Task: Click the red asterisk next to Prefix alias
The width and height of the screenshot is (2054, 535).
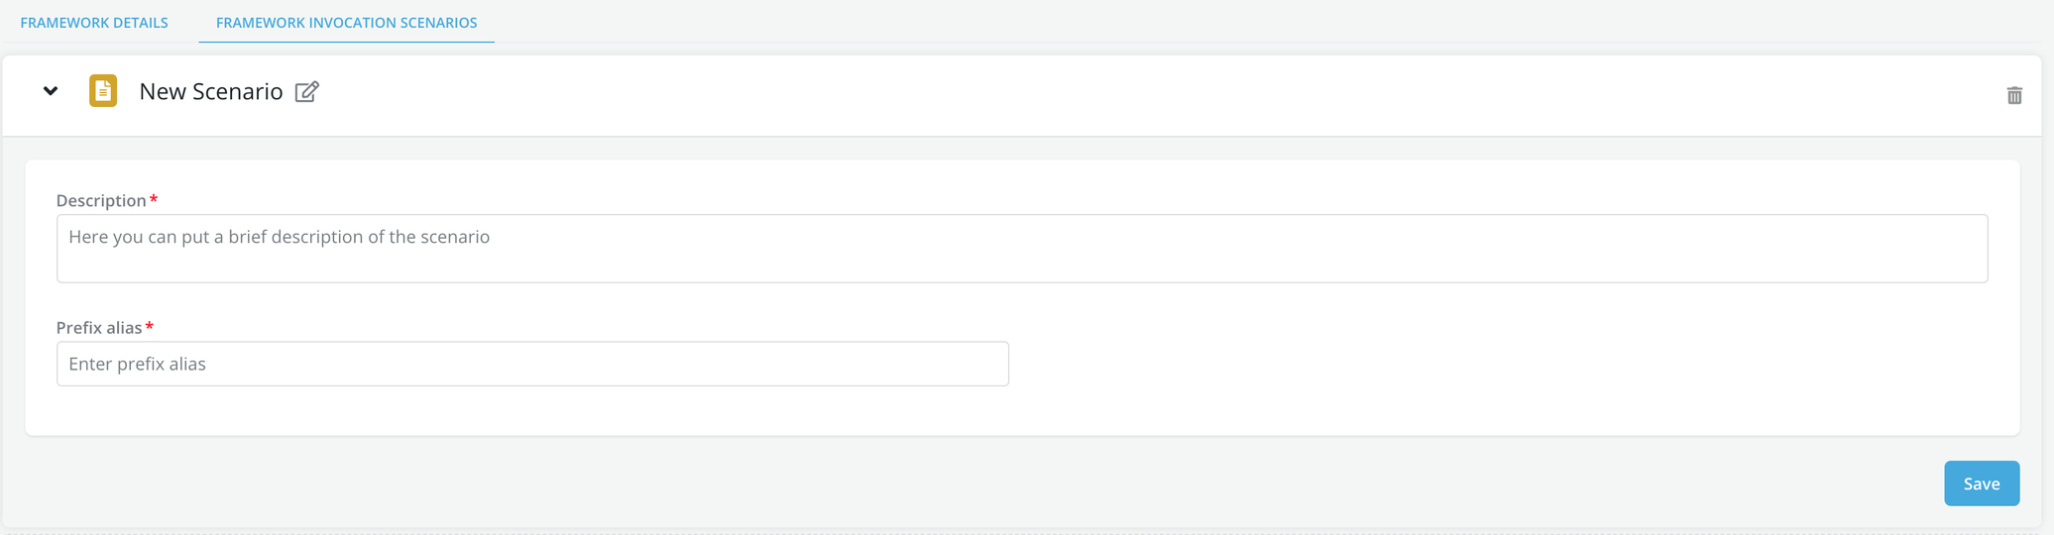Action: click(150, 326)
